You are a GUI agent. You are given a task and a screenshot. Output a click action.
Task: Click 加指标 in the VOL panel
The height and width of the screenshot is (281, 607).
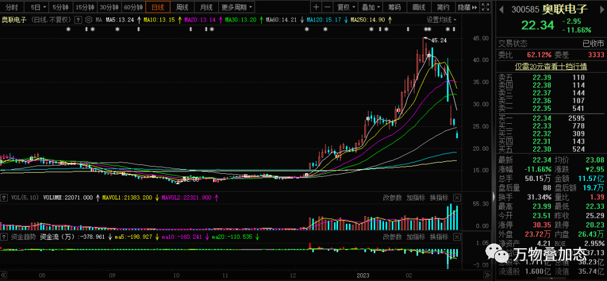[x=416, y=197]
